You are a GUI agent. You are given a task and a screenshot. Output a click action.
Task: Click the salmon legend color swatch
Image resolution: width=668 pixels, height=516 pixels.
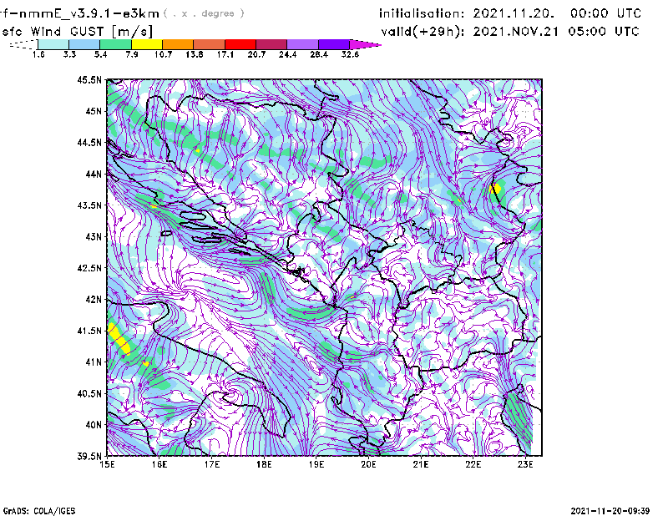[x=210, y=44]
